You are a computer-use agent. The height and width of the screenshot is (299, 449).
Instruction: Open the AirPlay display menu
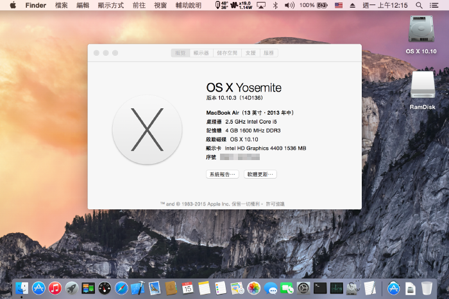coord(261,5)
